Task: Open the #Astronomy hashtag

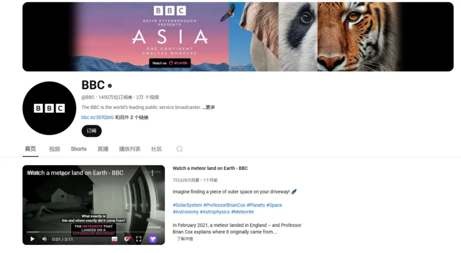Action: tap(186, 212)
